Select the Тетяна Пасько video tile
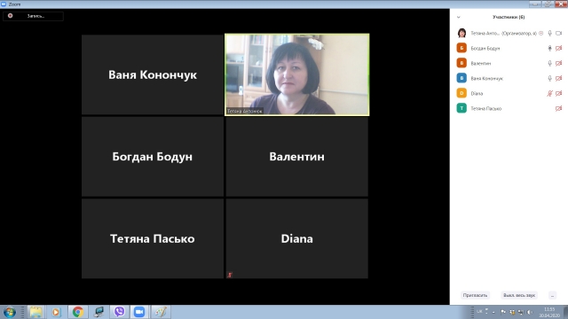Viewport: 568px width, 319px height. [x=153, y=238]
